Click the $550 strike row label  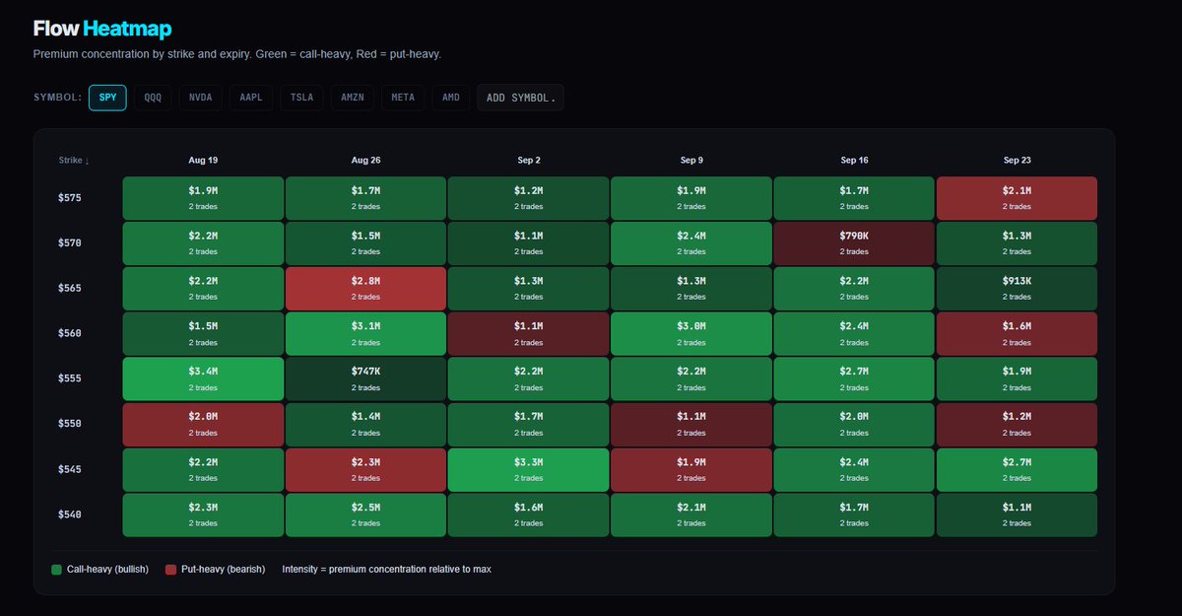click(x=70, y=424)
